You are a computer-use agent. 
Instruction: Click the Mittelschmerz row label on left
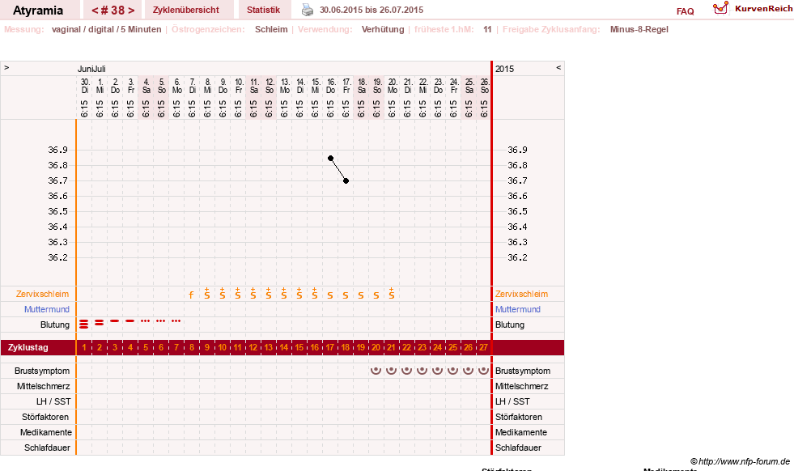click(44, 386)
